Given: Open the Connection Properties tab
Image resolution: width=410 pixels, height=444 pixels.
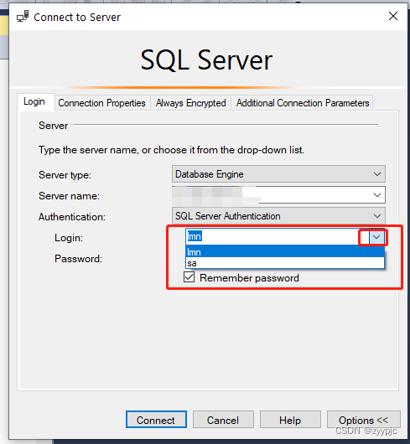Looking at the screenshot, I should (x=101, y=103).
